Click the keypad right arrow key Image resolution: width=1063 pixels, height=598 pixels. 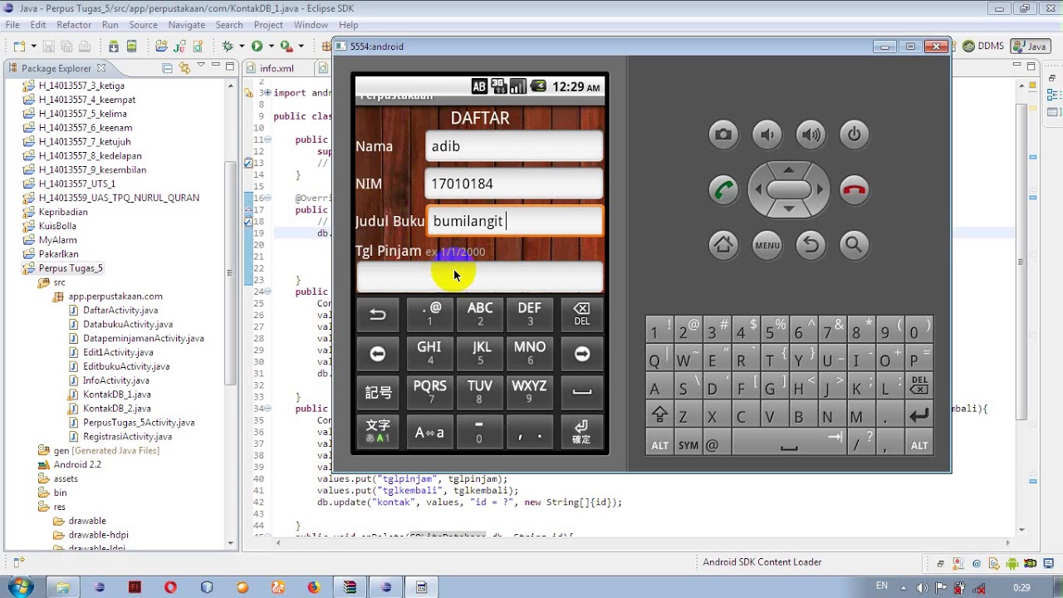point(581,354)
